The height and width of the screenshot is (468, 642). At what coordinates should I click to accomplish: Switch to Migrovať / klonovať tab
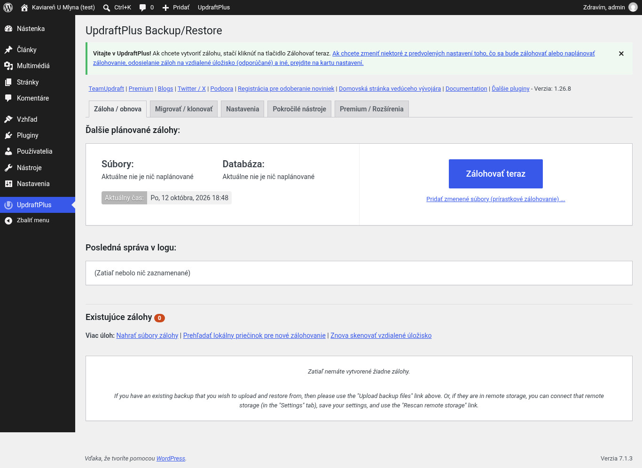click(x=184, y=109)
